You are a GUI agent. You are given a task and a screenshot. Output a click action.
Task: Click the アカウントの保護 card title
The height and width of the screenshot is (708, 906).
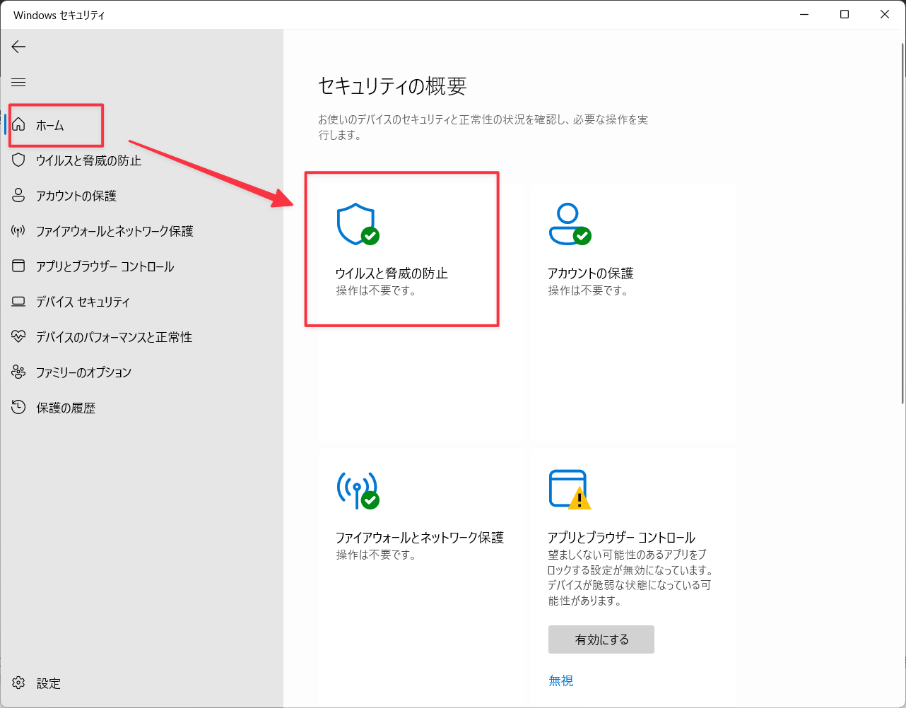(x=591, y=273)
